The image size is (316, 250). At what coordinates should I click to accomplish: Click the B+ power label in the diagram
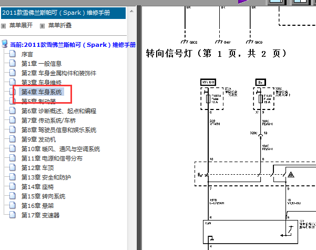(x=261, y=82)
